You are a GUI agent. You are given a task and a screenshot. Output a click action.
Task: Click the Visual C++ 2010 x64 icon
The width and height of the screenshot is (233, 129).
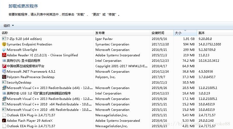click(x=4, y=104)
